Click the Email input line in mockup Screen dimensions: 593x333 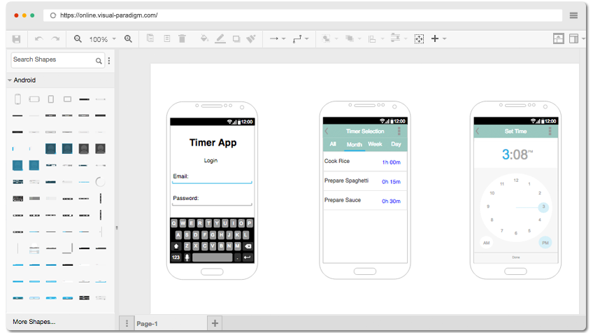(x=212, y=183)
